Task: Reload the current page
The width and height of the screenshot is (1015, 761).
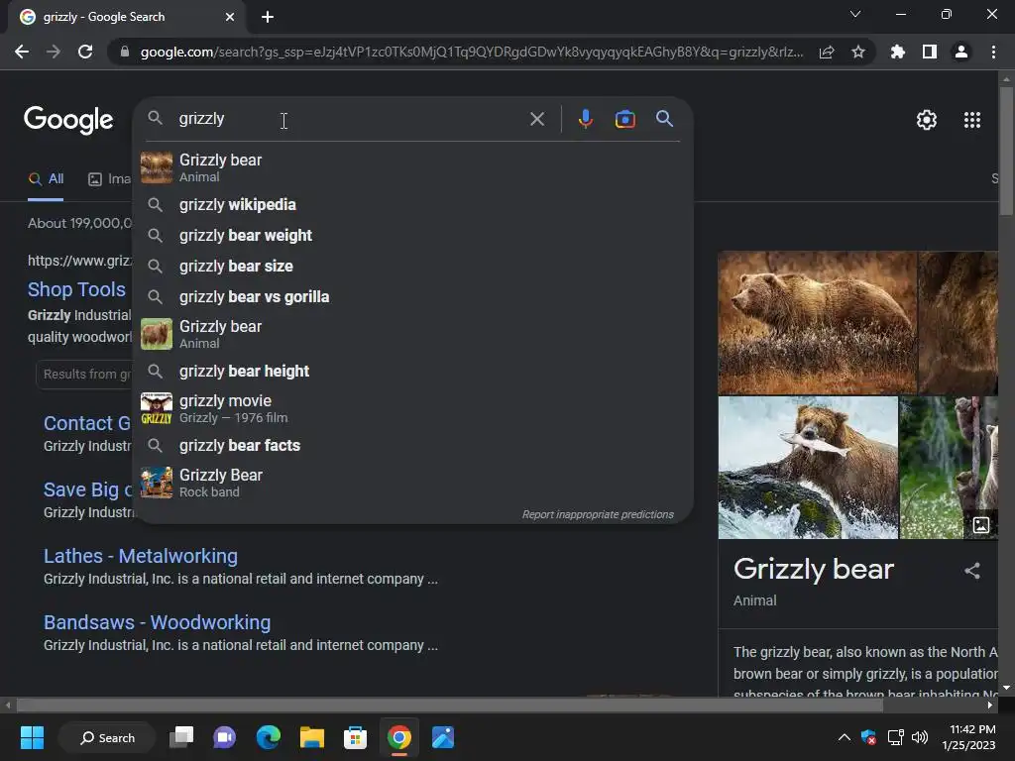Action: point(85,52)
